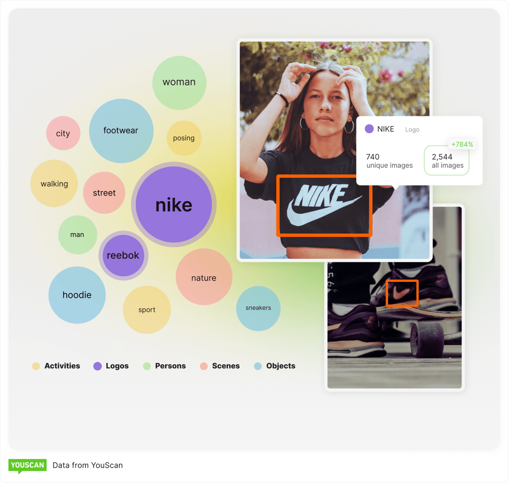Click the large purple nike bubble
Image resolution: width=509 pixels, height=483 pixels.
tap(174, 204)
